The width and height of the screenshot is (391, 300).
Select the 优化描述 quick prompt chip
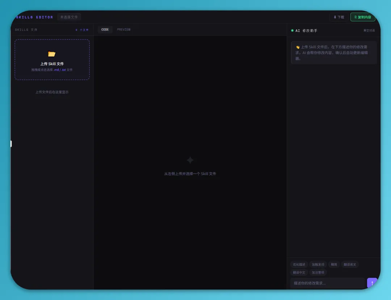pyautogui.click(x=299, y=264)
